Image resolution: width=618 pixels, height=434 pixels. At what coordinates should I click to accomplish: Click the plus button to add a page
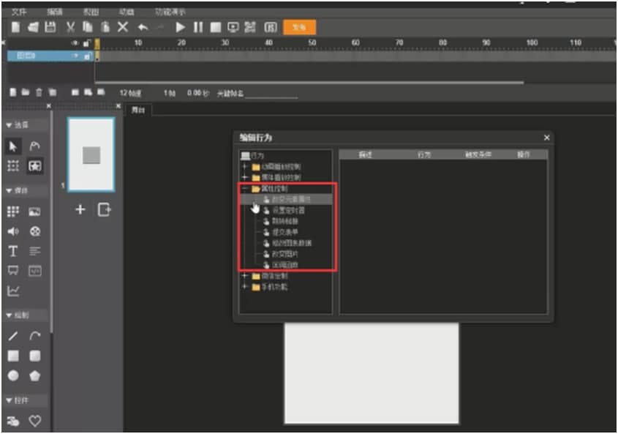click(x=80, y=210)
